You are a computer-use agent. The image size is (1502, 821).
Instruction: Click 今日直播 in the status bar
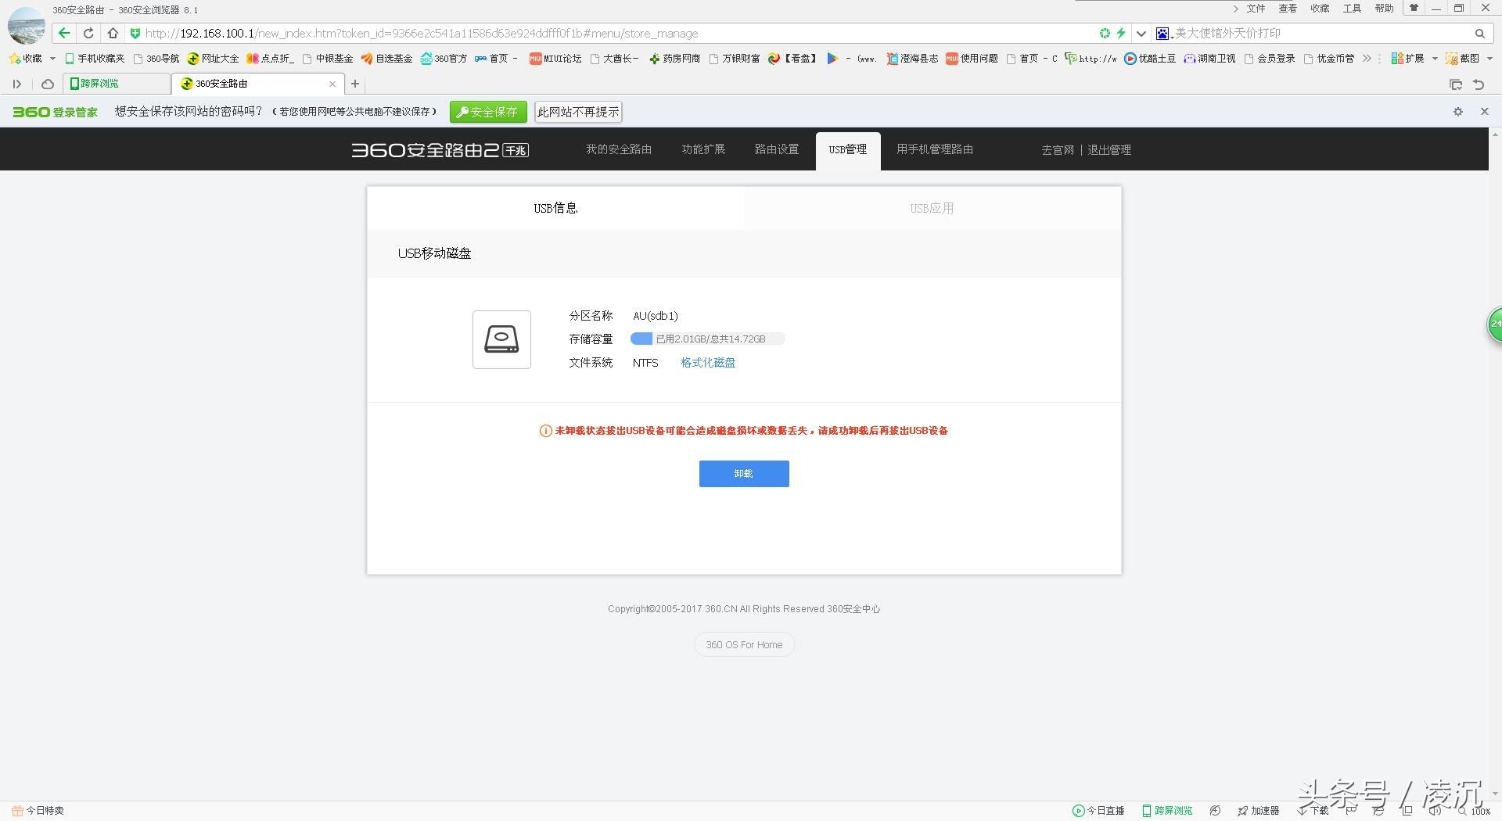(1098, 811)
